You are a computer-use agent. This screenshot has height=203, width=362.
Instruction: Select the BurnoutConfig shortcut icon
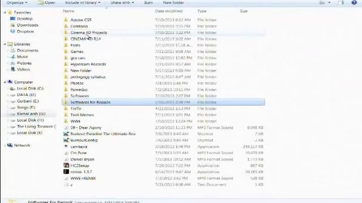pos(66,140)
